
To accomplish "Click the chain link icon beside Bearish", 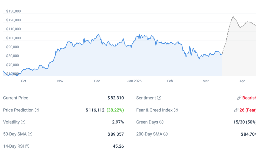I will (239, 98).
